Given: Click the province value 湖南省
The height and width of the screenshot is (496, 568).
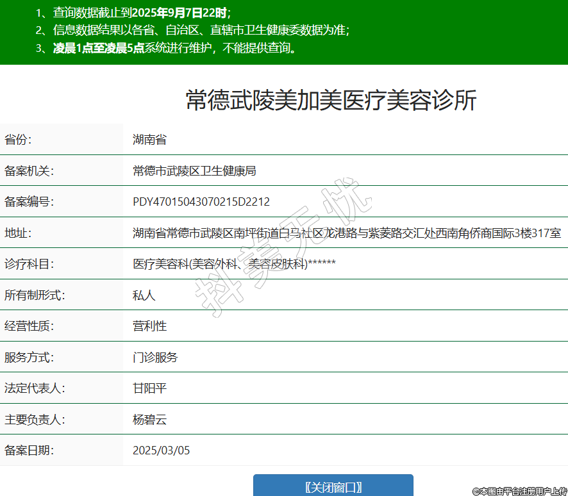Looking at the screenshot, I should coord(149,140).
